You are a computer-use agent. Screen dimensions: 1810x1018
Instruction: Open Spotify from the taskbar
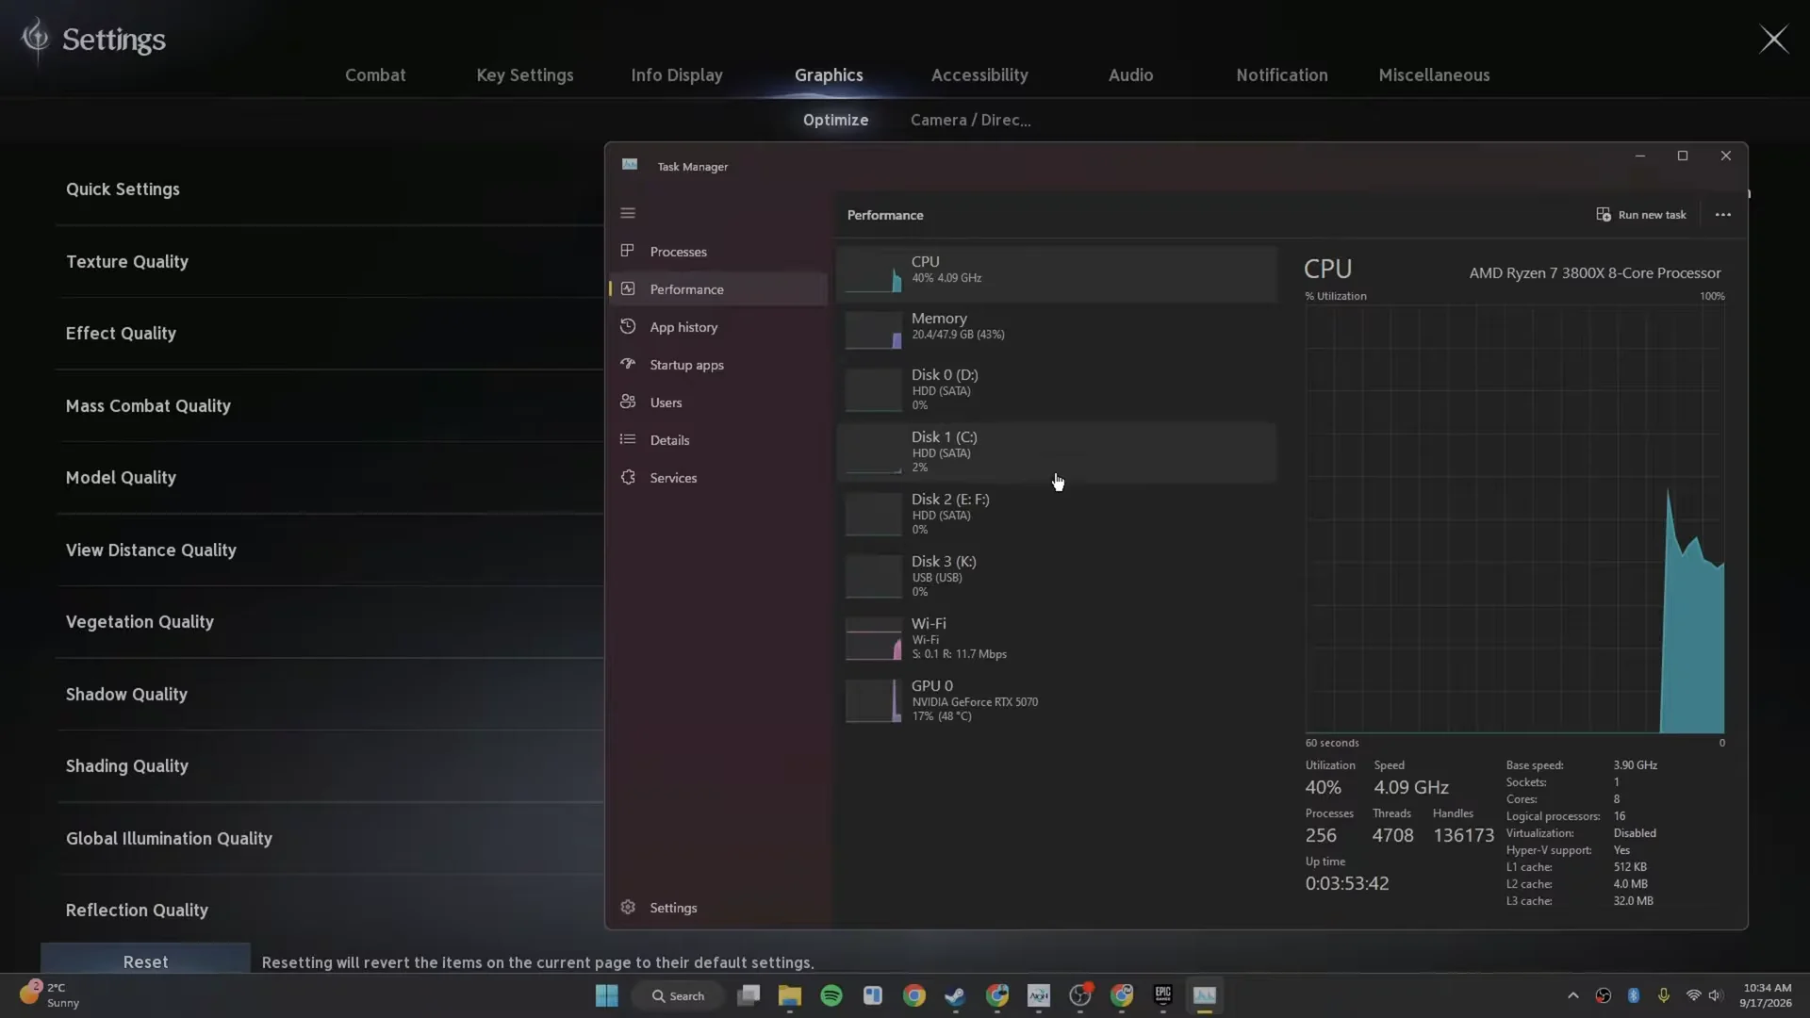click(831, 995)
